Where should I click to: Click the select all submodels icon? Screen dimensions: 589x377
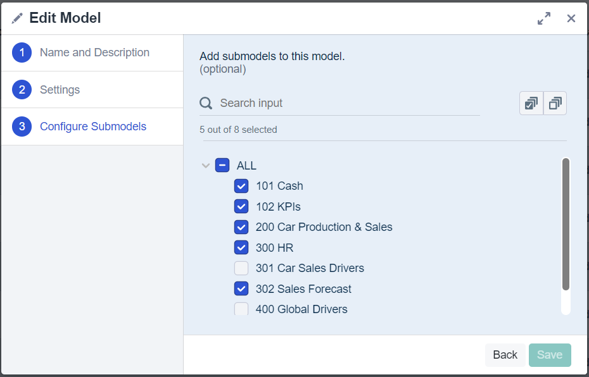point(531,103)
